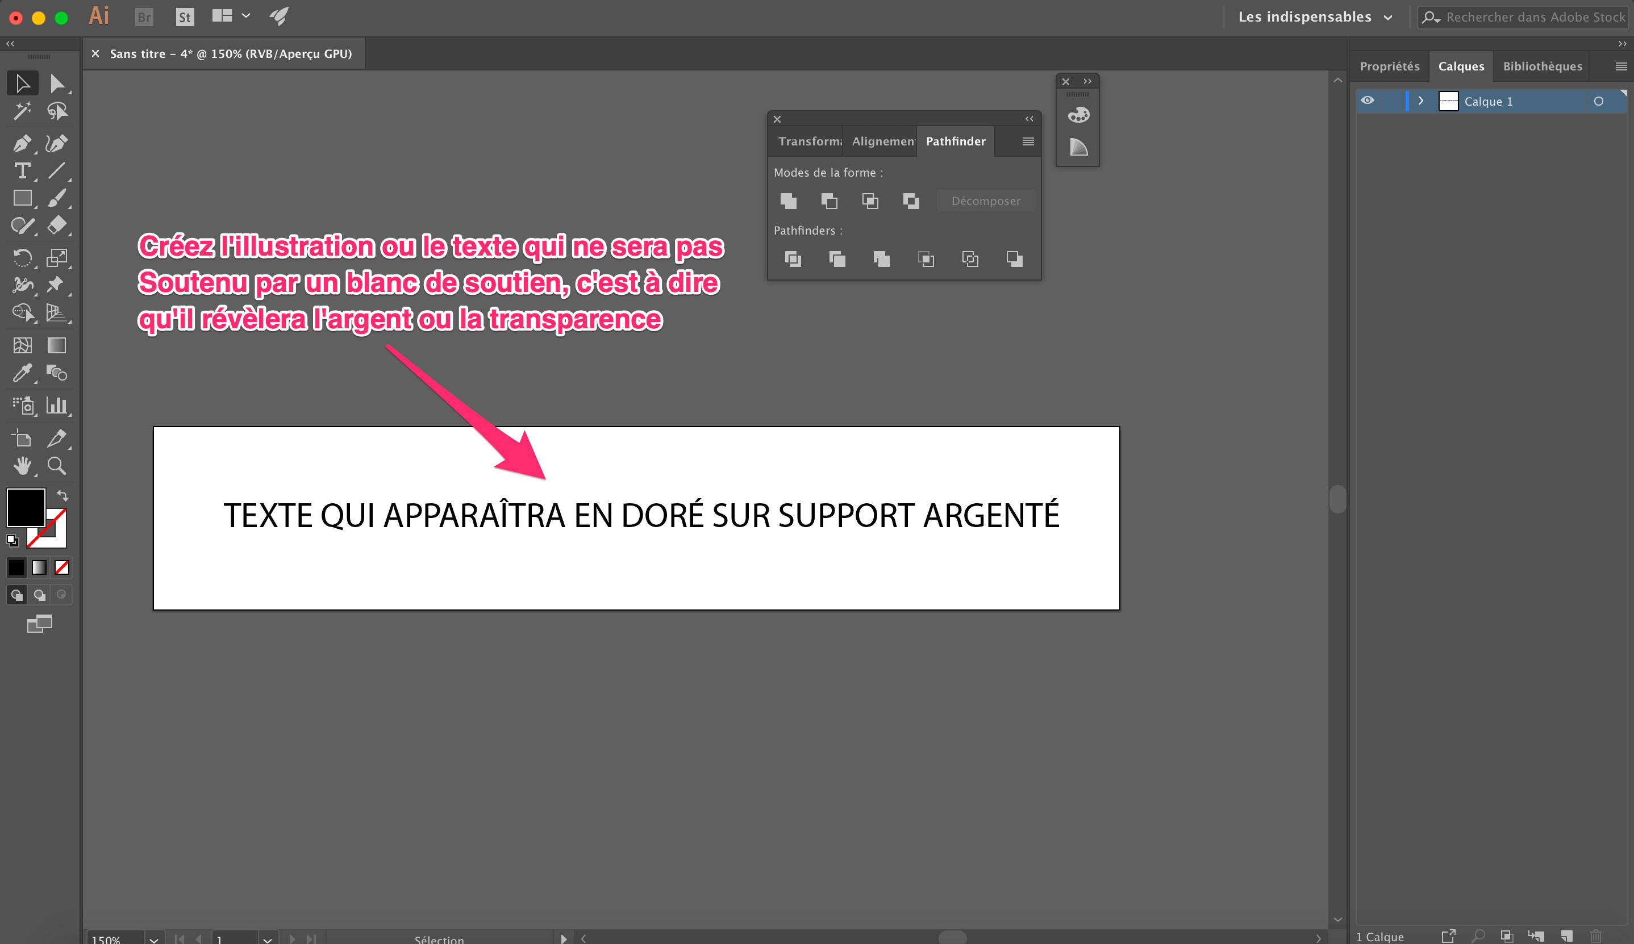
Task: Swap fill and stroke colors
Action: (62, 495)
